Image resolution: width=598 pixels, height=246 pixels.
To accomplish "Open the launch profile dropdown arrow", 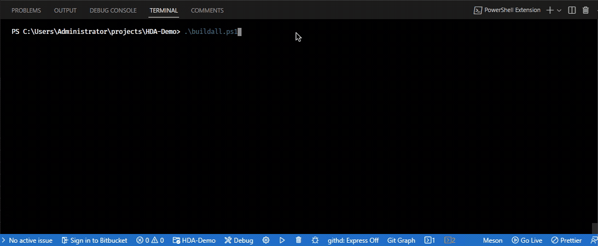I will pyautogui.click(x=559, y=10).
